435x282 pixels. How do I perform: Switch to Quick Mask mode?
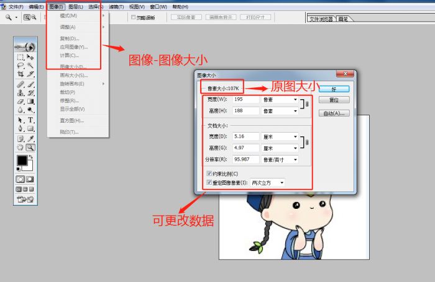click(x=30, y=179)
